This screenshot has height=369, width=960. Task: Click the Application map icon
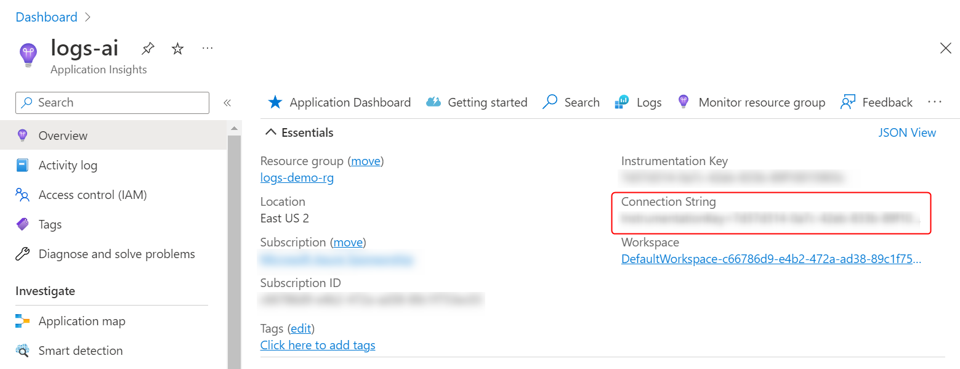tap(23, 321)
